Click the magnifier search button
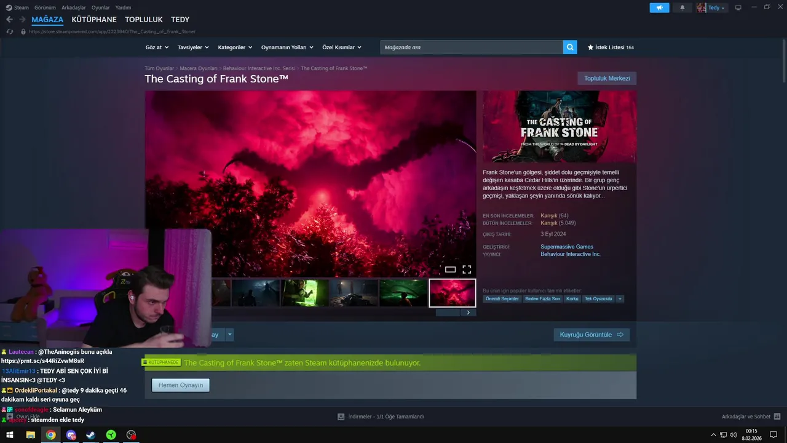787x443 pixels. (570, 47)
